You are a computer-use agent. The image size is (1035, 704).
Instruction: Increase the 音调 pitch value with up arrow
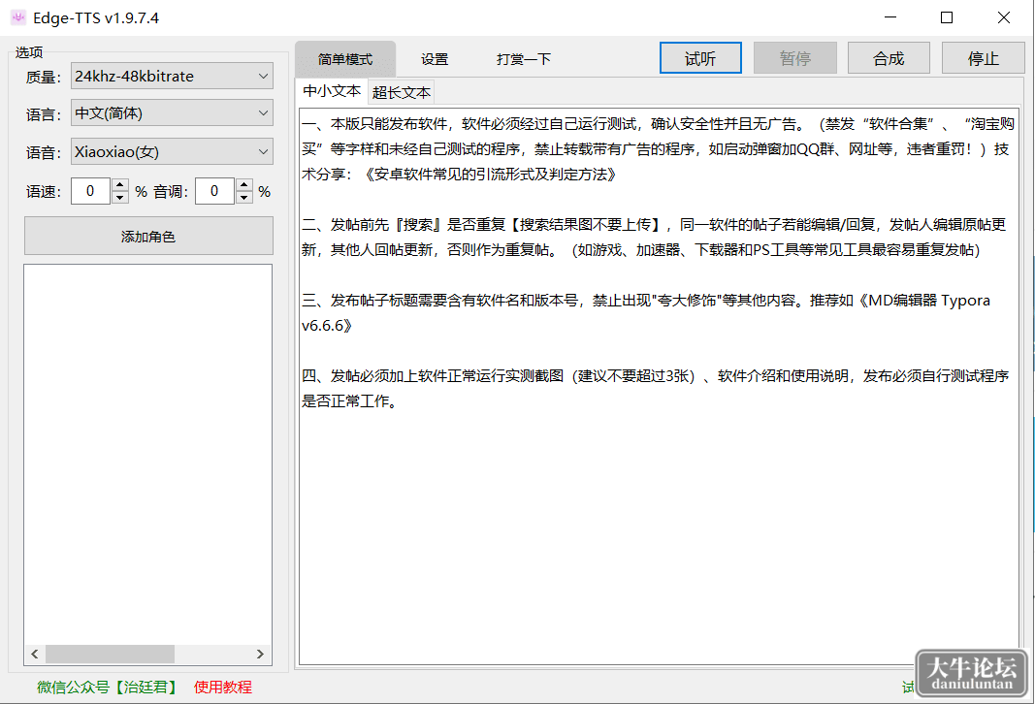click(x=244, y=185)
